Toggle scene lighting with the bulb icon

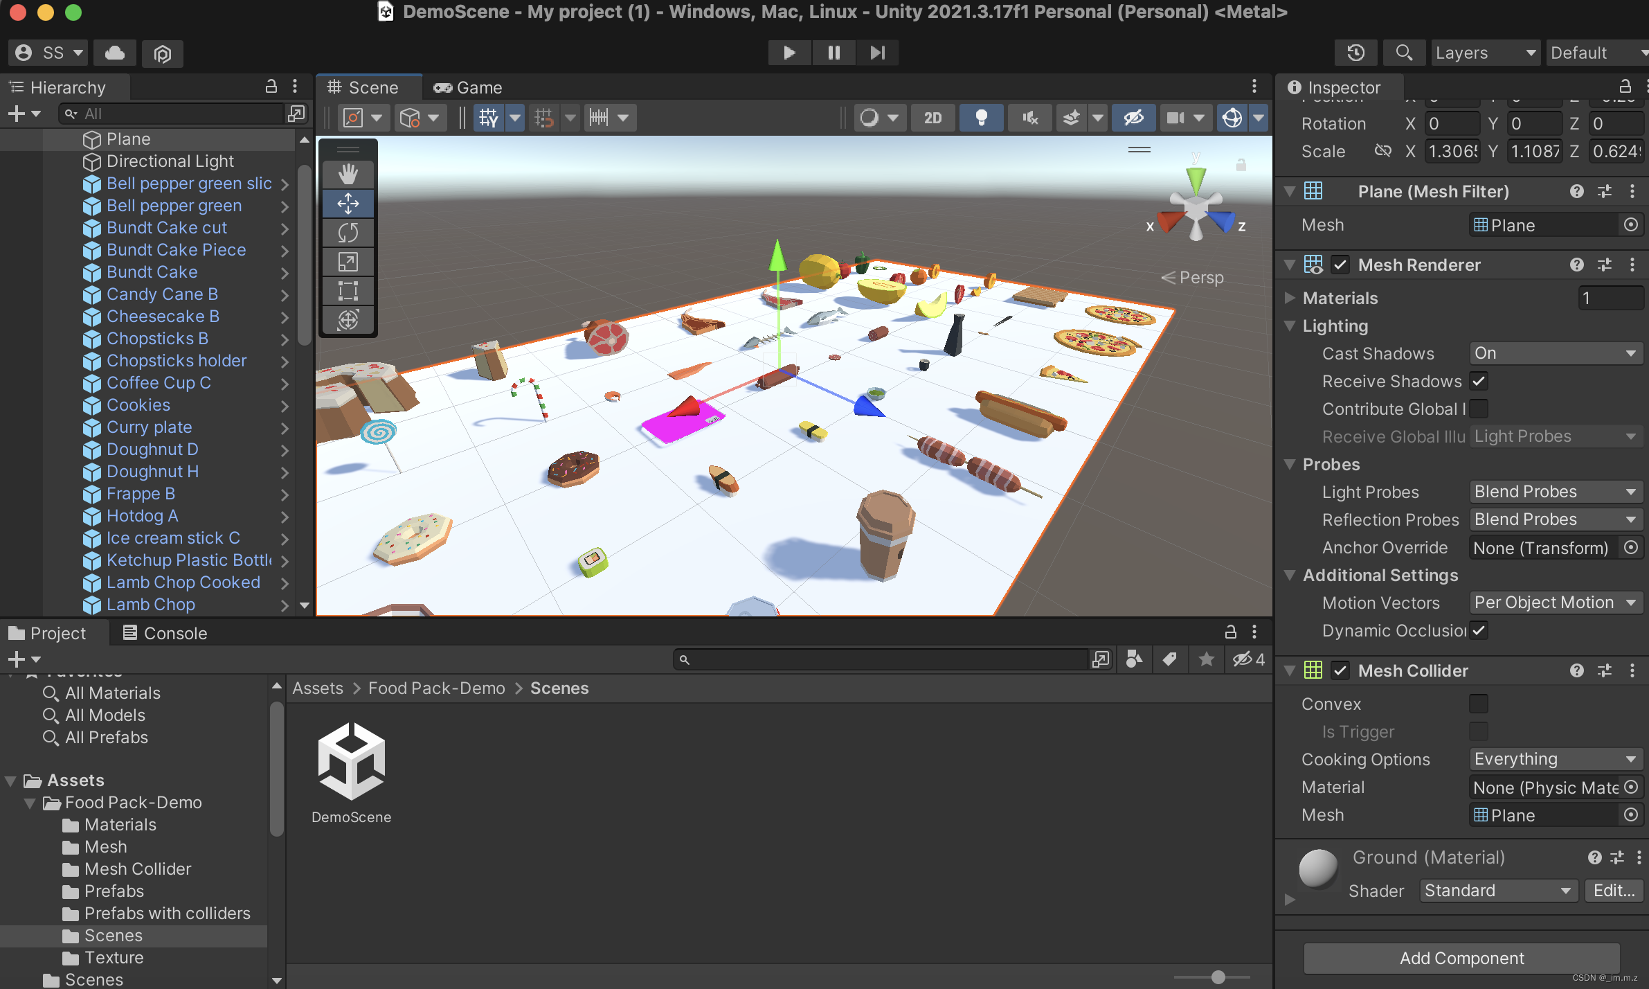click(x=981, y=117)
